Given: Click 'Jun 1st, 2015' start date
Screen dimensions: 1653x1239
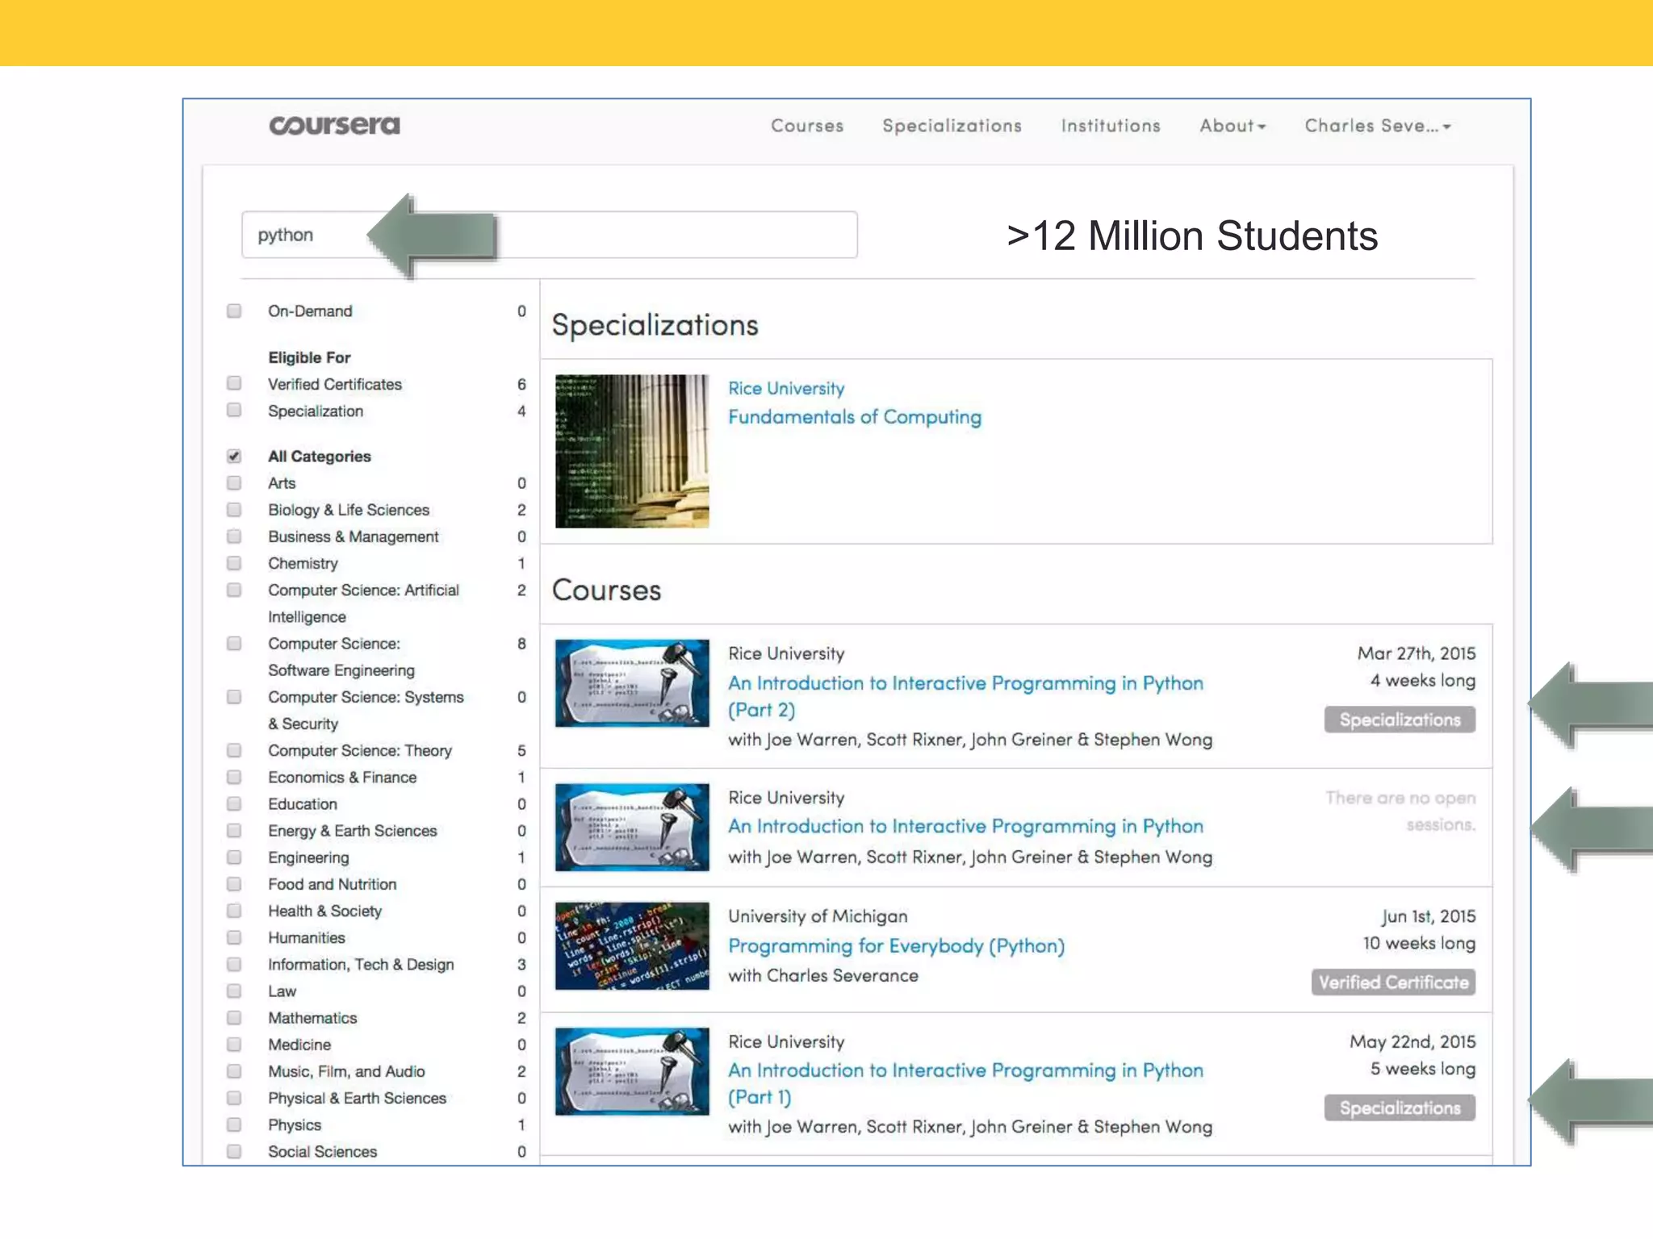Looking at the screenshot, I should pos(1428,916).
